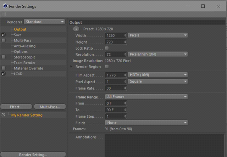Close the Render Settings window
Viewport: 227px width, 157px height.
click(x=218, y=6)
